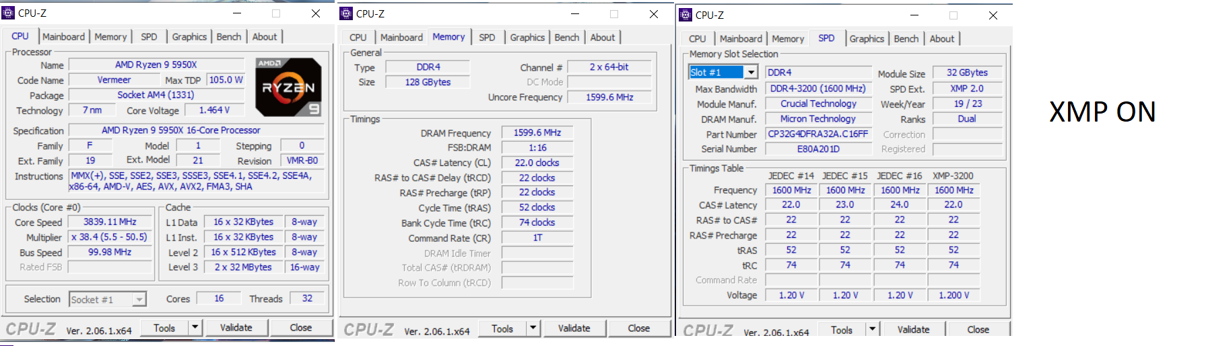The image size is (1206, 346).
Task: Click the Crucial Technology module manufacturer value
Action: pos(818,104)
